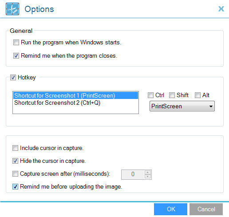Select Shortcut for Screenshot 1 (PrintScreen)

click(75, 95)
